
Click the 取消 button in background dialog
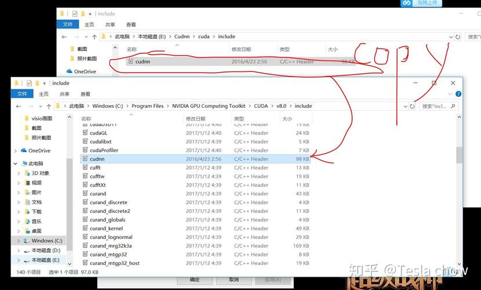point(234,280)
